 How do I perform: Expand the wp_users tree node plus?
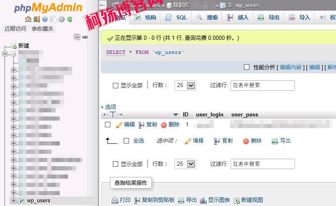pos(14,201)
